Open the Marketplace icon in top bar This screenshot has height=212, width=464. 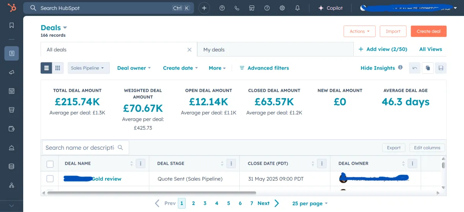[x=252, y=8]
